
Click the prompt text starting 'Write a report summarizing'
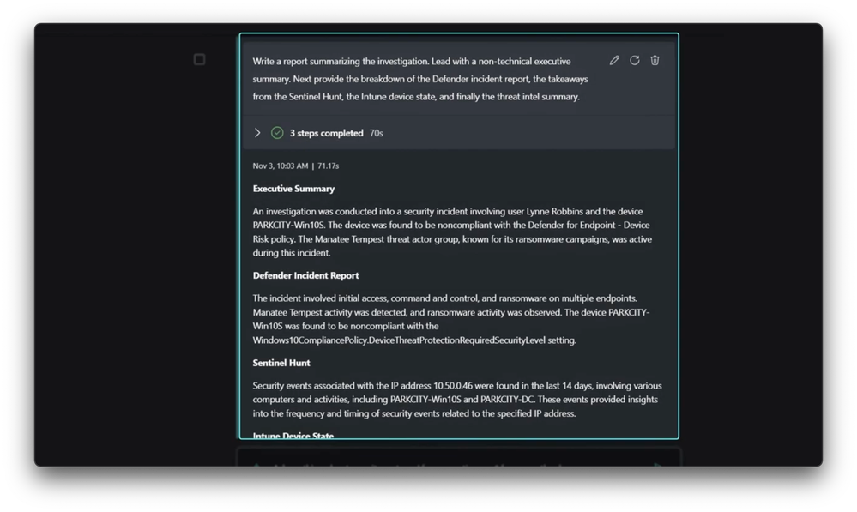coord(420,79)
